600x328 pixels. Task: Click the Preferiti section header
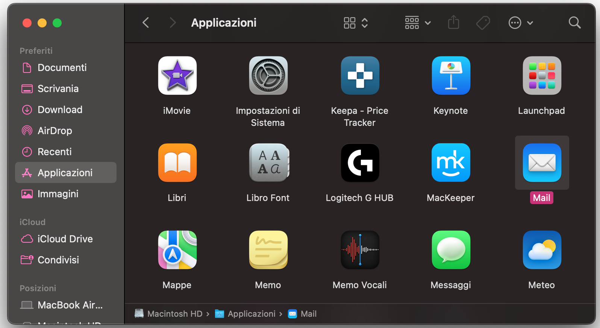(36, 51)
